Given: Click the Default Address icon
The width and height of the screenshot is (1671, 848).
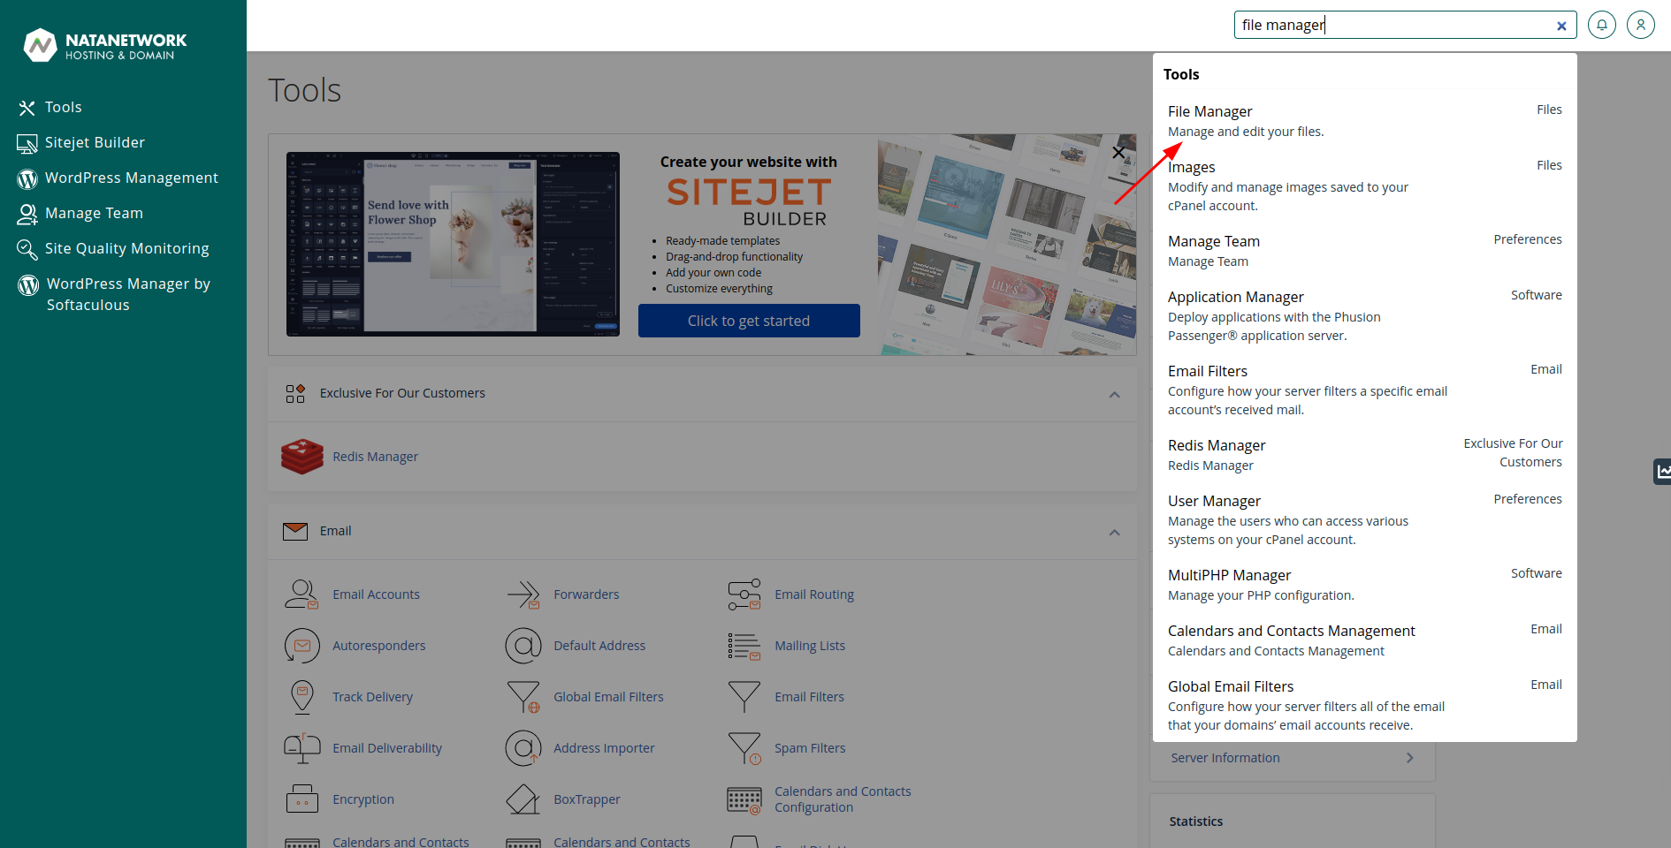Looking at the screenshot, I should tap(523, 646).
